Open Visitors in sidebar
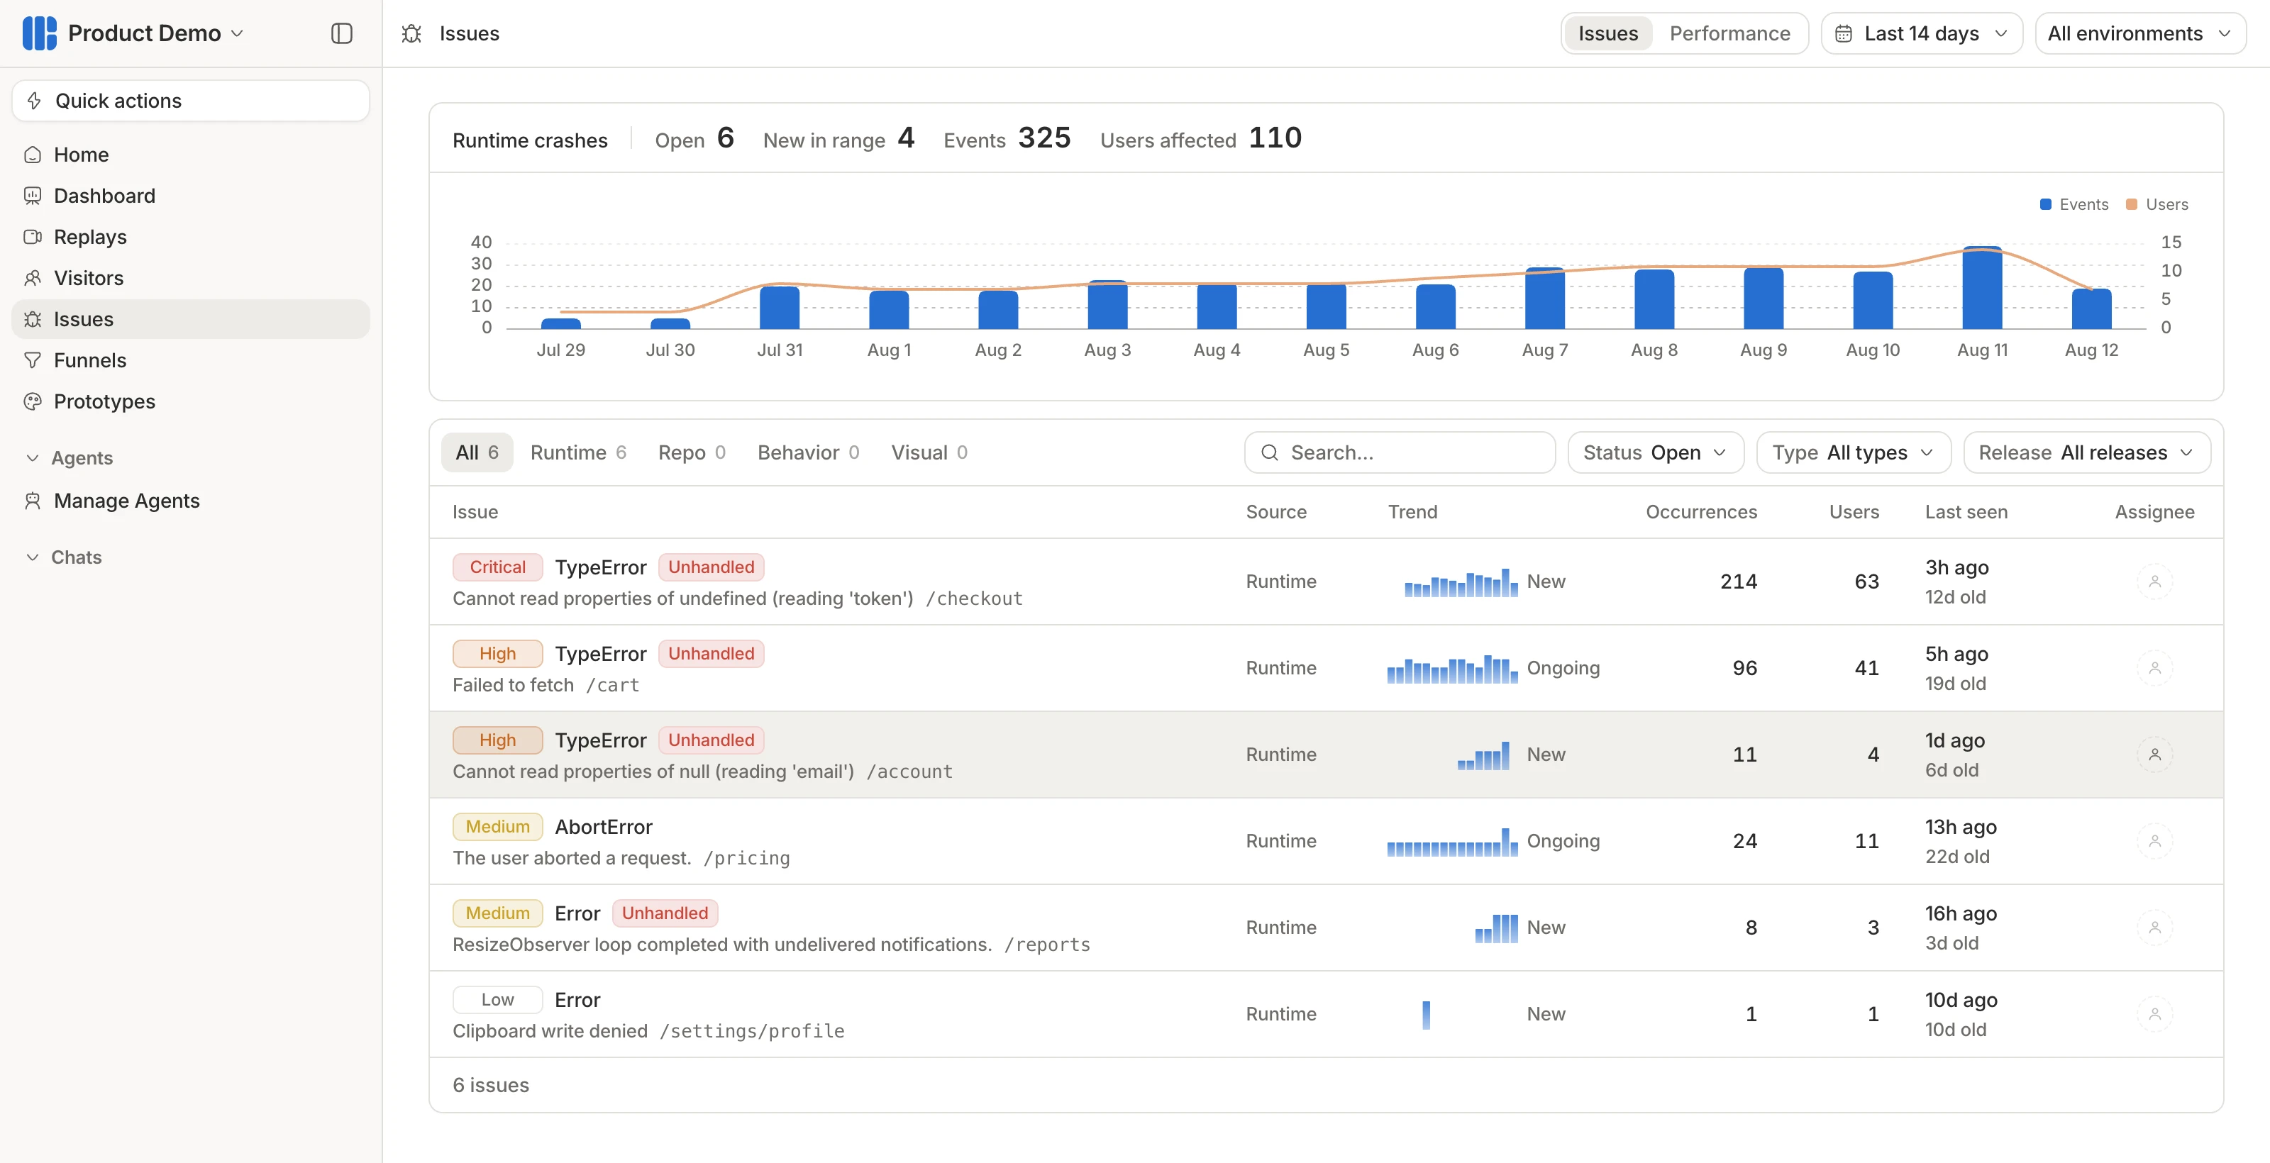Viewport: 2270px width, 1163px height. point(190,279)
